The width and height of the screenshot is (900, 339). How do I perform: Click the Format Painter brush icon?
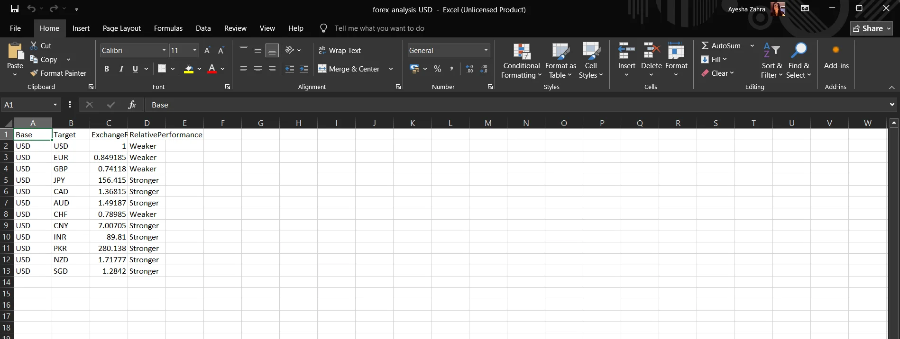tap(34, 73)
